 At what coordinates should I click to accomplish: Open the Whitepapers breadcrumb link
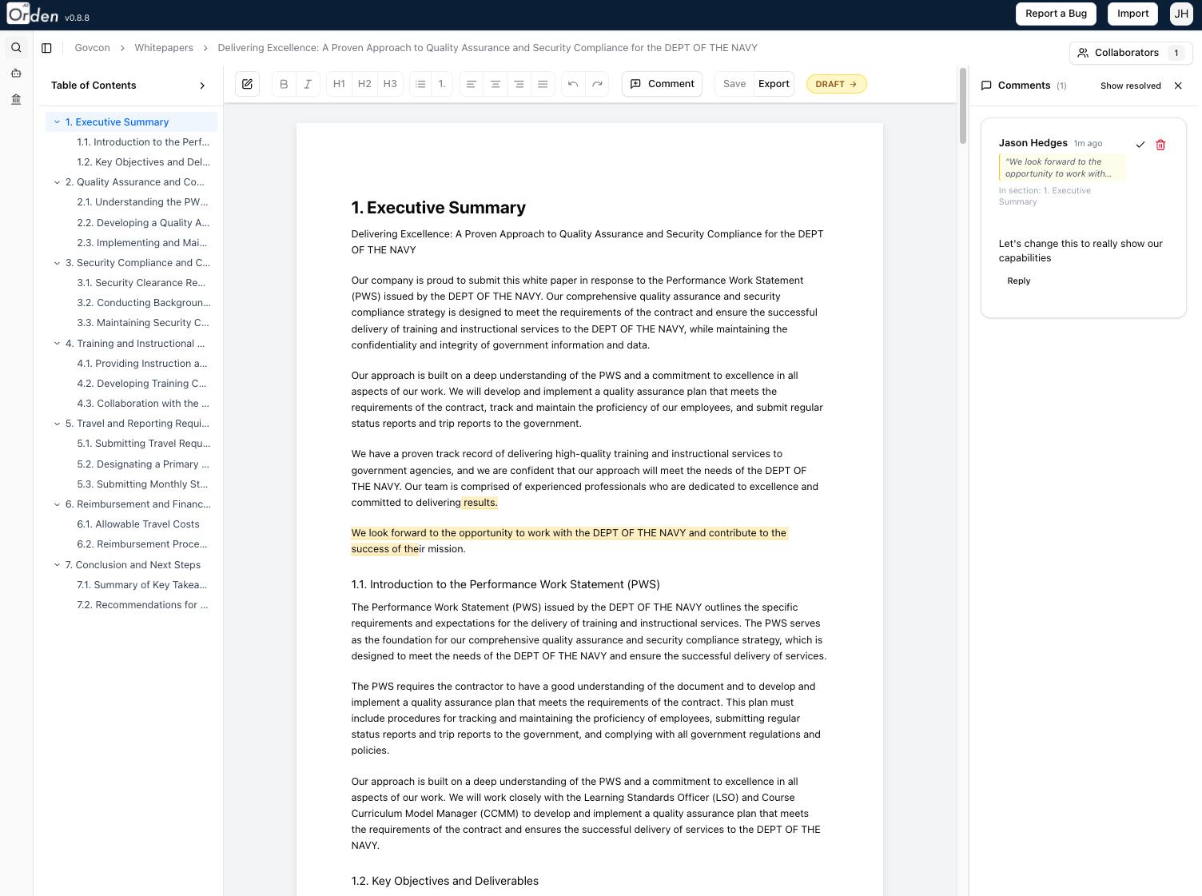click(x=164, y=47)
